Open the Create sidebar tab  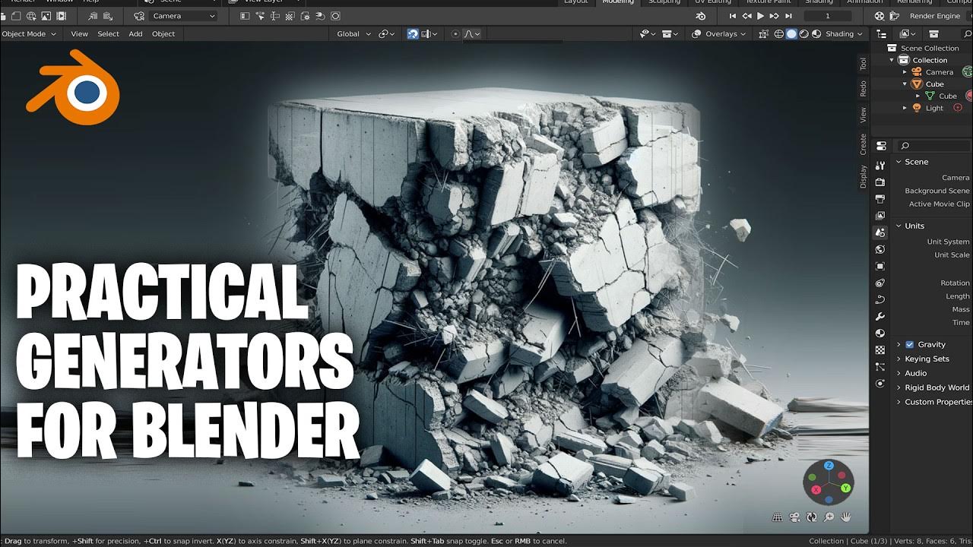coord(863,144)
